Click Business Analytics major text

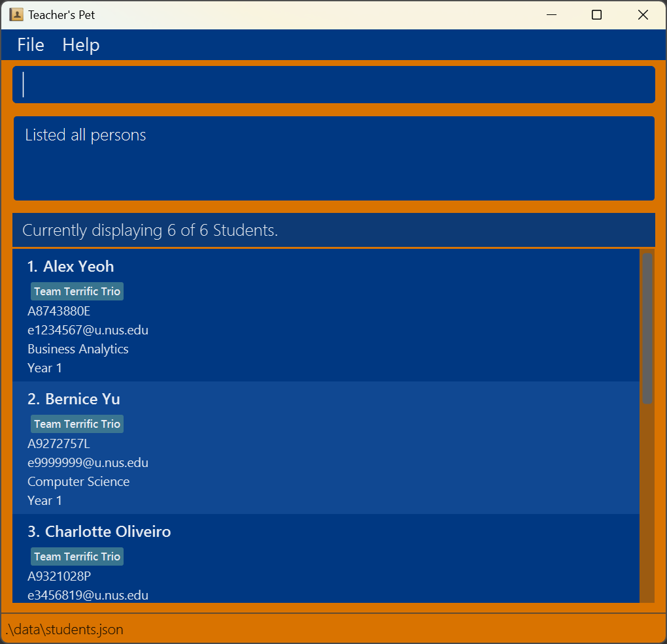[78, 349]
